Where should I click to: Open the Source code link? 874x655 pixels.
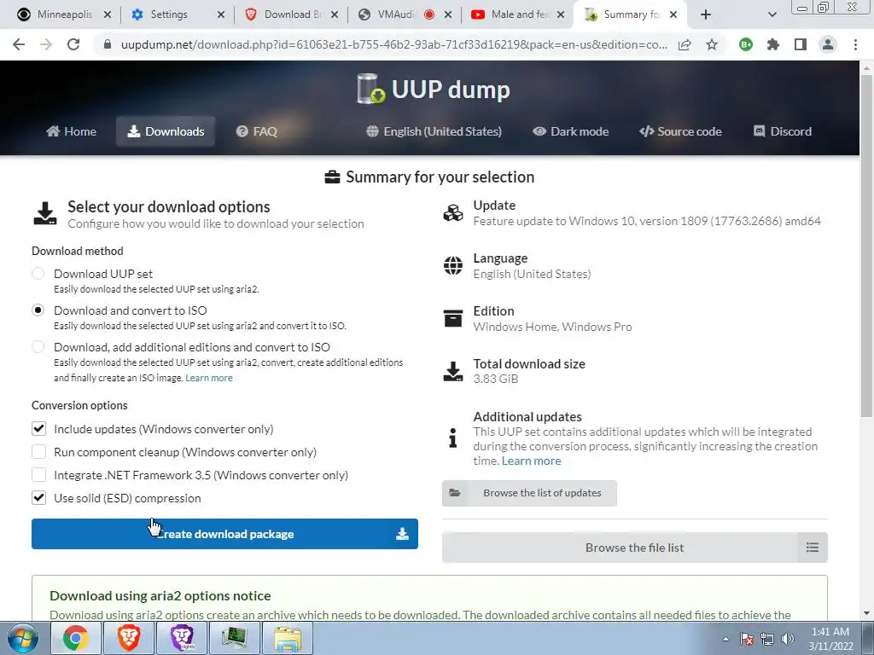click(680, 131)
